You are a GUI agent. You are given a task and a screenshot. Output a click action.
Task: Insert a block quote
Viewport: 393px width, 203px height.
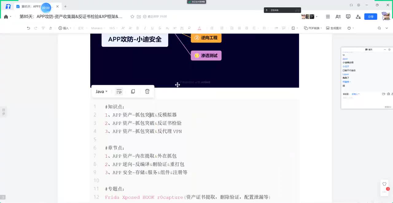pyautogui.click(x=276, y=28)
